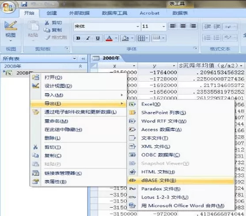This screenshot has width=246, height=216.
Task: Switch to the 创建 ribbon tab
Action: click(52, 13)
